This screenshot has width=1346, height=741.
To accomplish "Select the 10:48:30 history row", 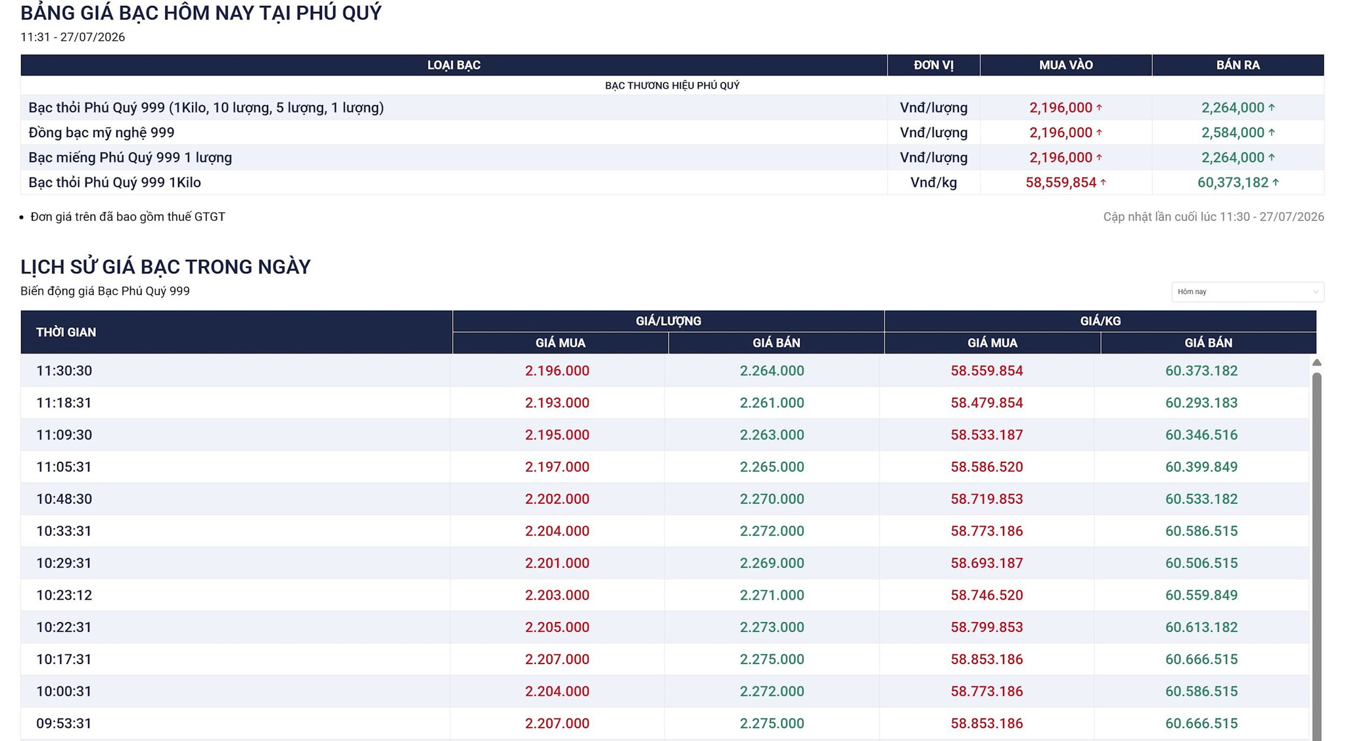I will point(664,499).
